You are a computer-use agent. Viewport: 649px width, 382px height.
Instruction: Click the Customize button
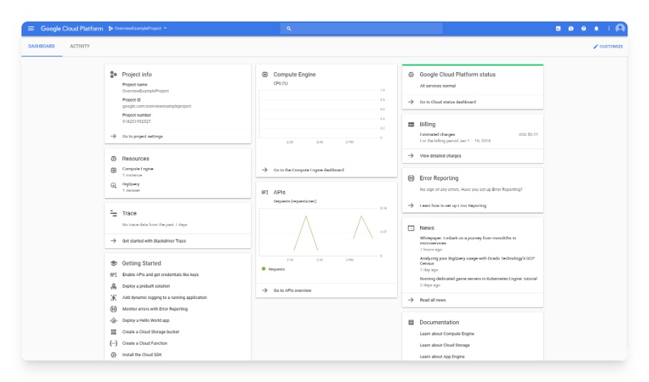(608, 46)
